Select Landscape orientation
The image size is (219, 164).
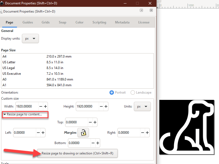coord(133,93)
